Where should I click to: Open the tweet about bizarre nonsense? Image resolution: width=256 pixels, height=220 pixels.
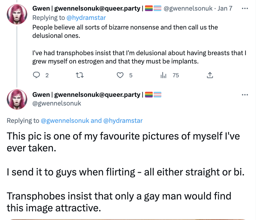coord(128,31)
